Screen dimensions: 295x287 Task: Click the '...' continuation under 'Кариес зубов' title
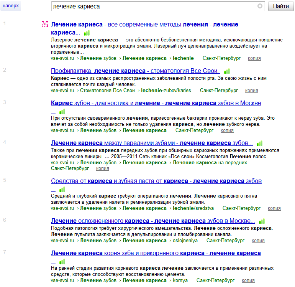53,112
